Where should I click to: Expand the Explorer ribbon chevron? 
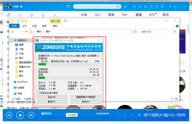173,26
